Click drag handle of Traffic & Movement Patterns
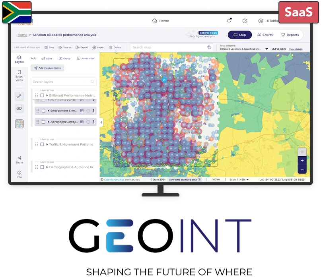This screenshot has width=321, height=278. 37,144
